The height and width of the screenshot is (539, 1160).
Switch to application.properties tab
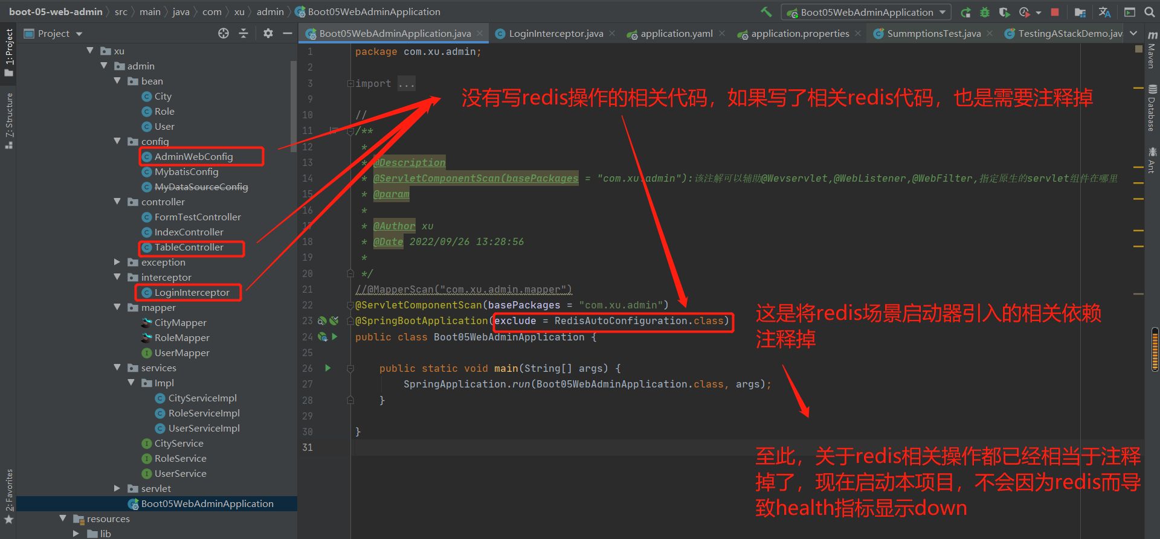pos(800,34)
